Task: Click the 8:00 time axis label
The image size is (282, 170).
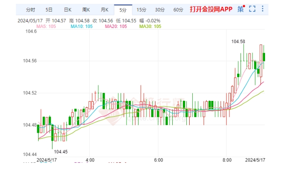Action: 227,160
